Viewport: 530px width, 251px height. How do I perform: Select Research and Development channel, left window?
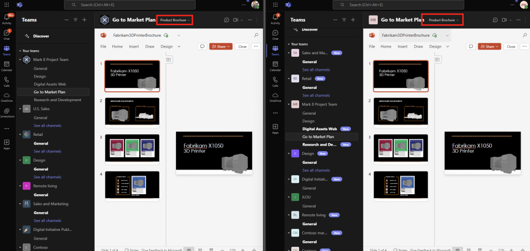(57, 100)
